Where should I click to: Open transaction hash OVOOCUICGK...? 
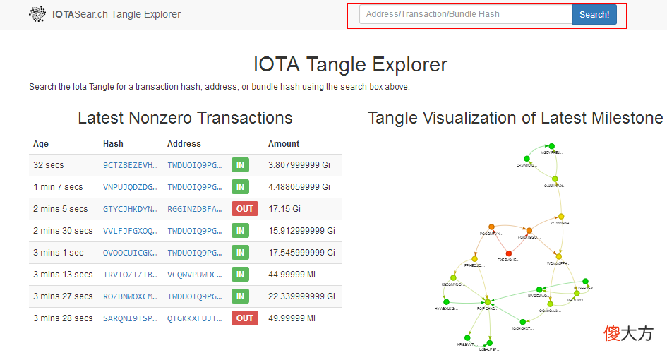pyautogui.click(x=130, y=253)
